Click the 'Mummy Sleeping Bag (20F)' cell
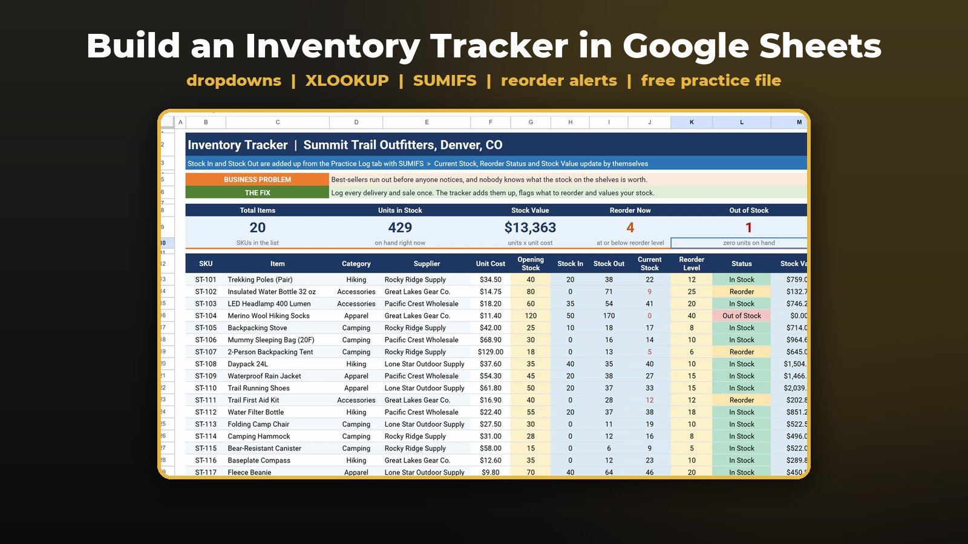Image resolution: width=968 pixels, height=544 pixels. click(278, 340)
